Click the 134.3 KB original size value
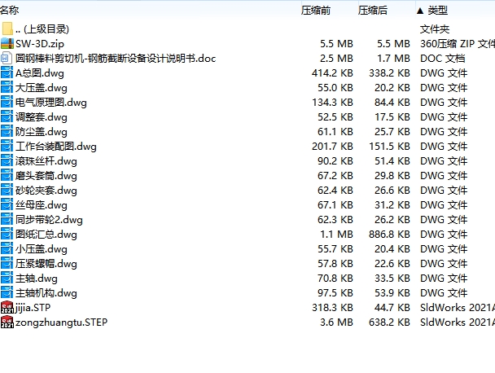 (332, 103)
